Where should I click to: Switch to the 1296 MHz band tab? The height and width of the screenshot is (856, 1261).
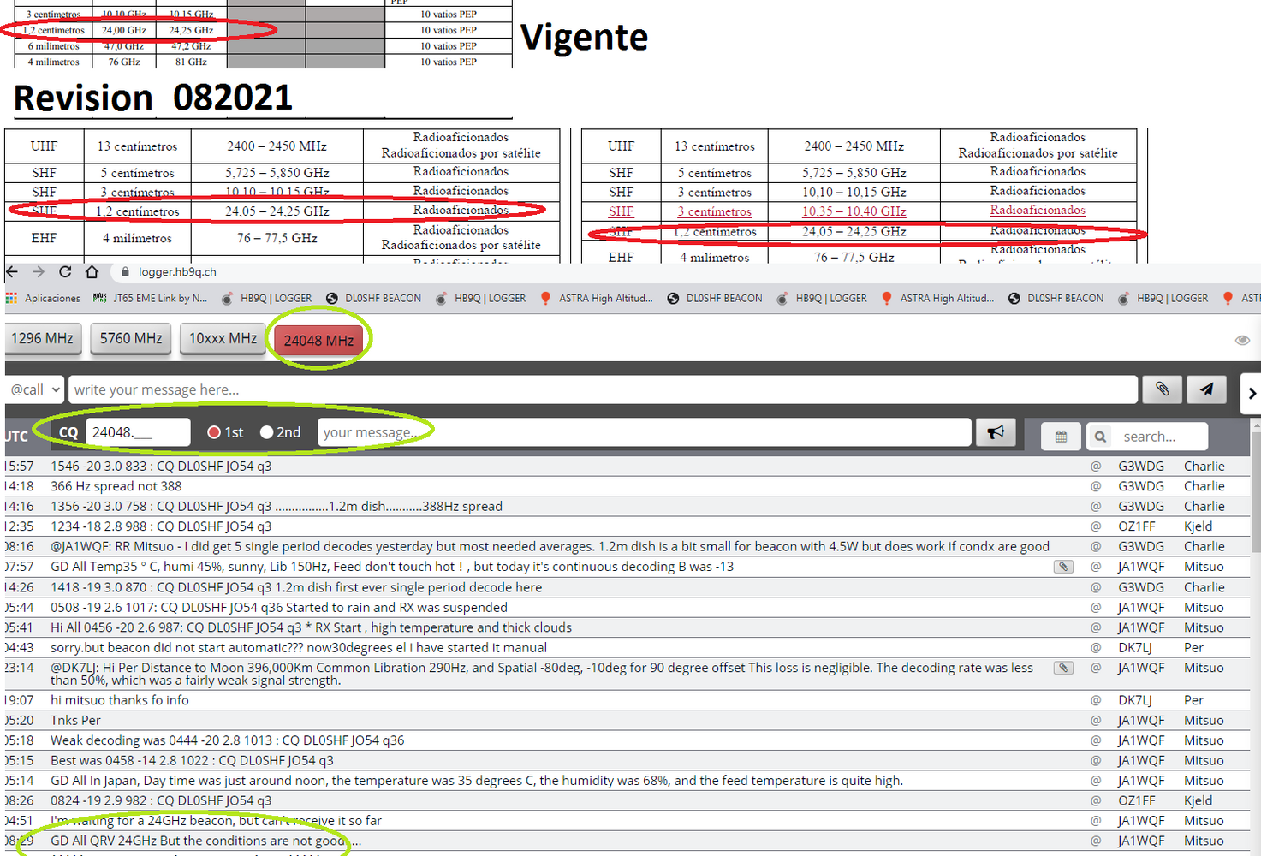pos(42,339)
